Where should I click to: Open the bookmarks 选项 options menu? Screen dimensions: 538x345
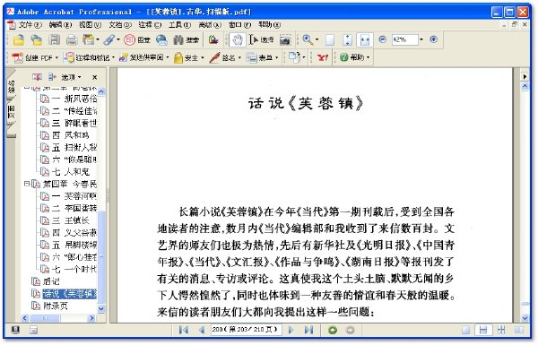click(71, 77)
